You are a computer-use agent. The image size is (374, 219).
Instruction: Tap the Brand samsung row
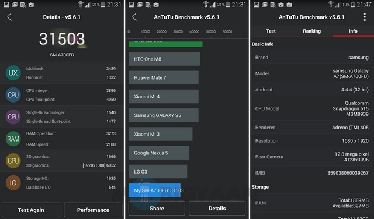(x=311, y=58)
